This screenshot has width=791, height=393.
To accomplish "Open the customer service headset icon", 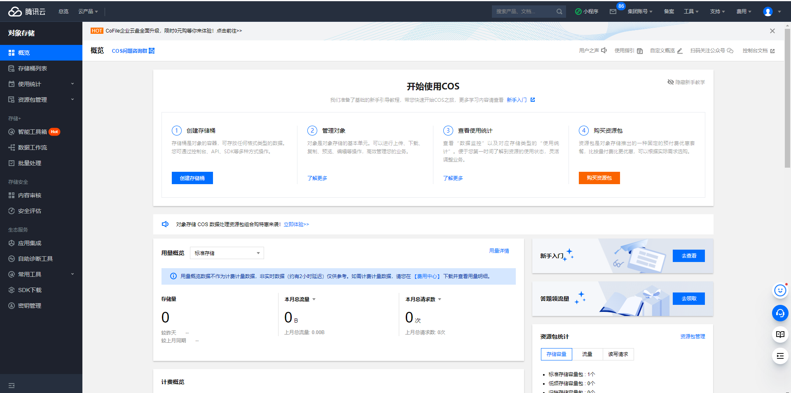I will pyautogui.click(x=780, y=313).
